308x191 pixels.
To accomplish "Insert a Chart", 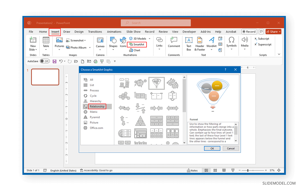I will coord(135,50).
